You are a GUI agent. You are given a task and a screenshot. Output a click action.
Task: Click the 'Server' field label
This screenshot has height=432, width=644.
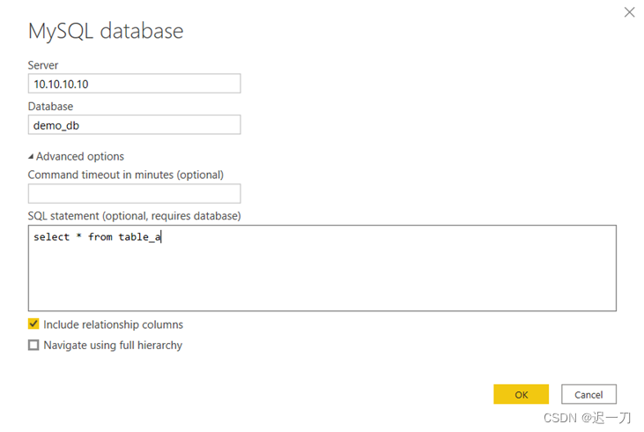pyautogui.click(x=43, y=65)
